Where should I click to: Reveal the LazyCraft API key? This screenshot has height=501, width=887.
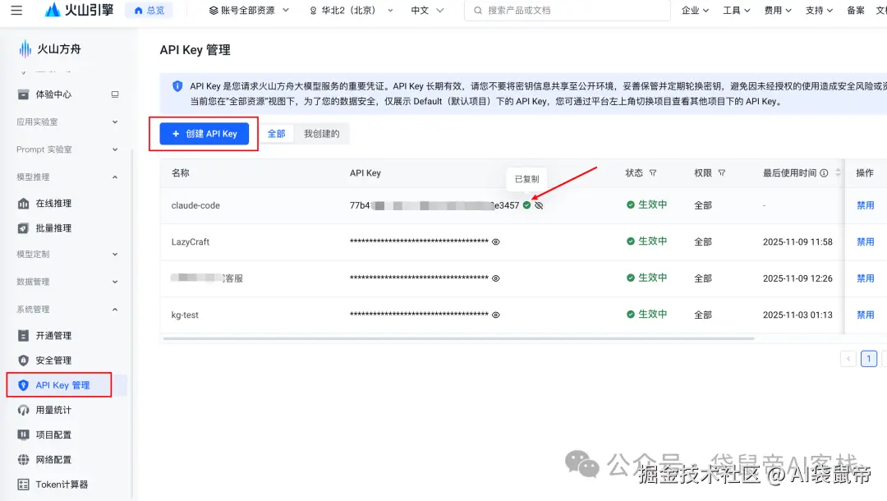coord(495,242)
